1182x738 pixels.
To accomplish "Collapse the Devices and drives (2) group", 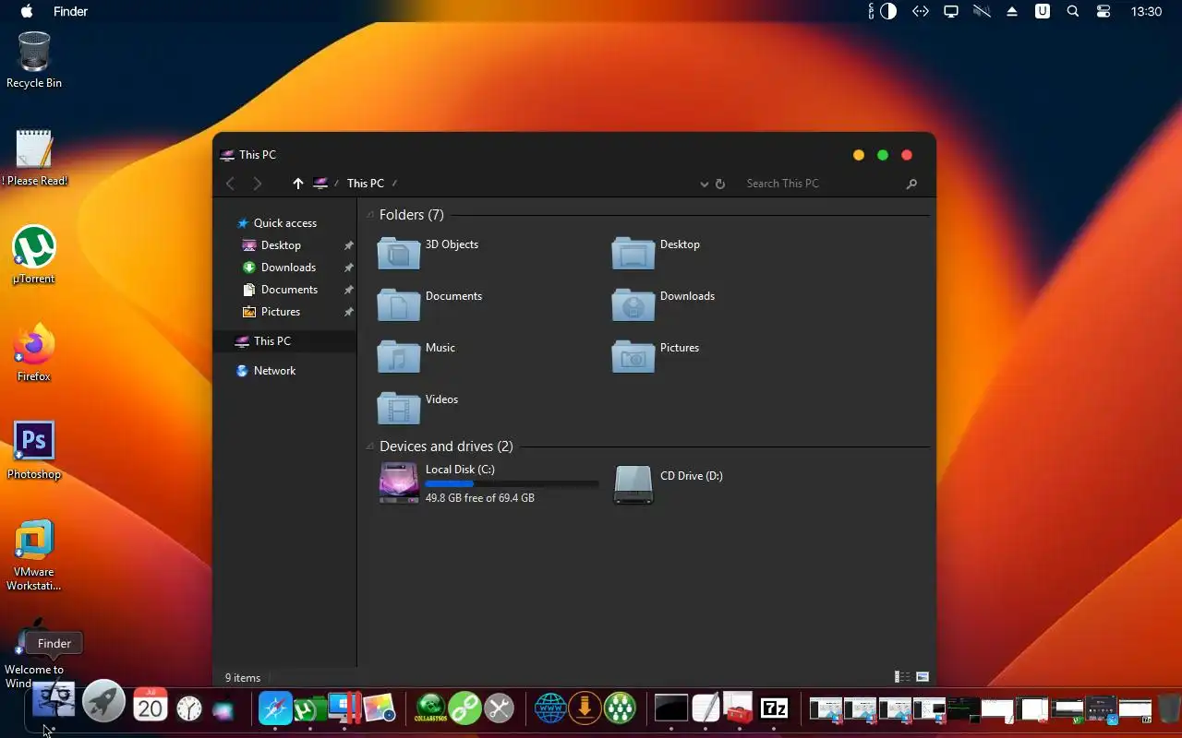I will [x=370, y=446].
